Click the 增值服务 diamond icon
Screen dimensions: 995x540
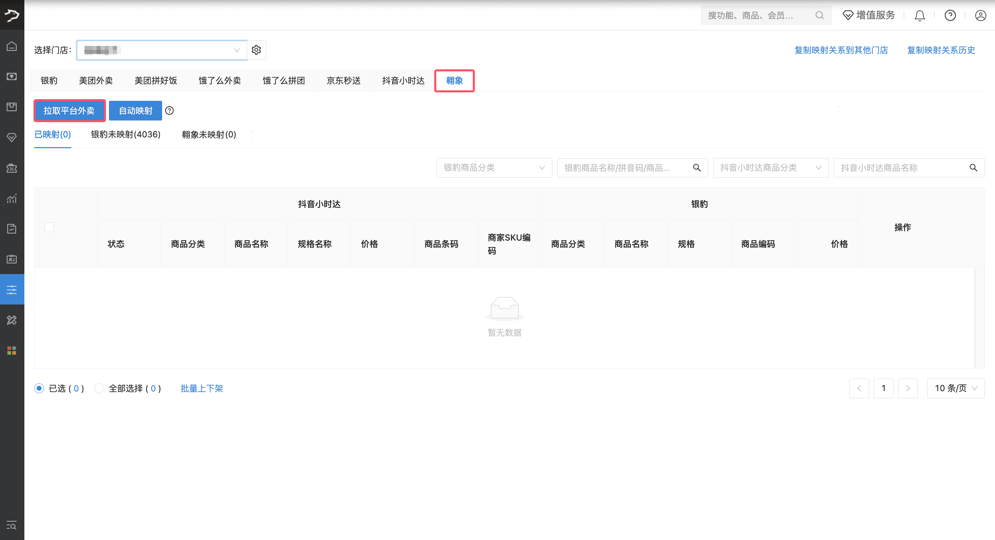pyautogui.click(x=848, y=16)
